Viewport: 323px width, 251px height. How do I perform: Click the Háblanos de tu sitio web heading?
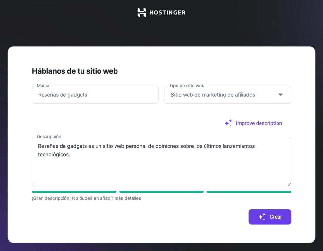pyautogui.click(x=75, y=71)
